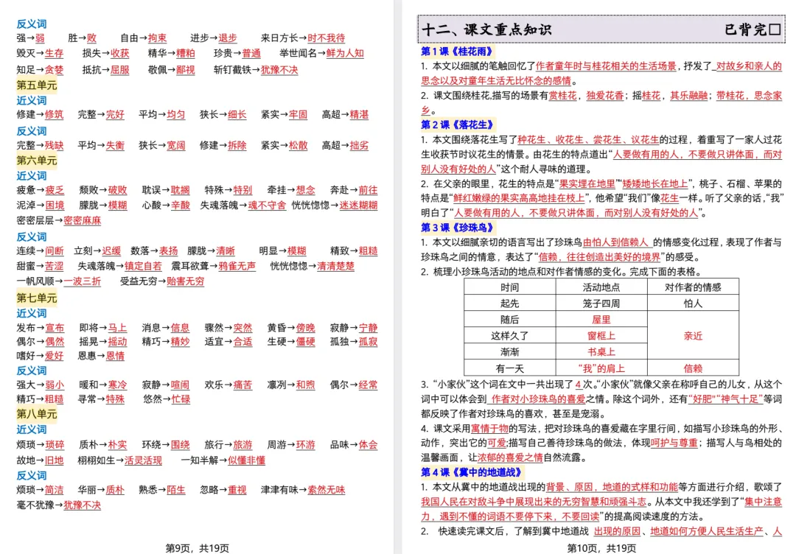Click the red answer 似懂非懂

[247, 460]
